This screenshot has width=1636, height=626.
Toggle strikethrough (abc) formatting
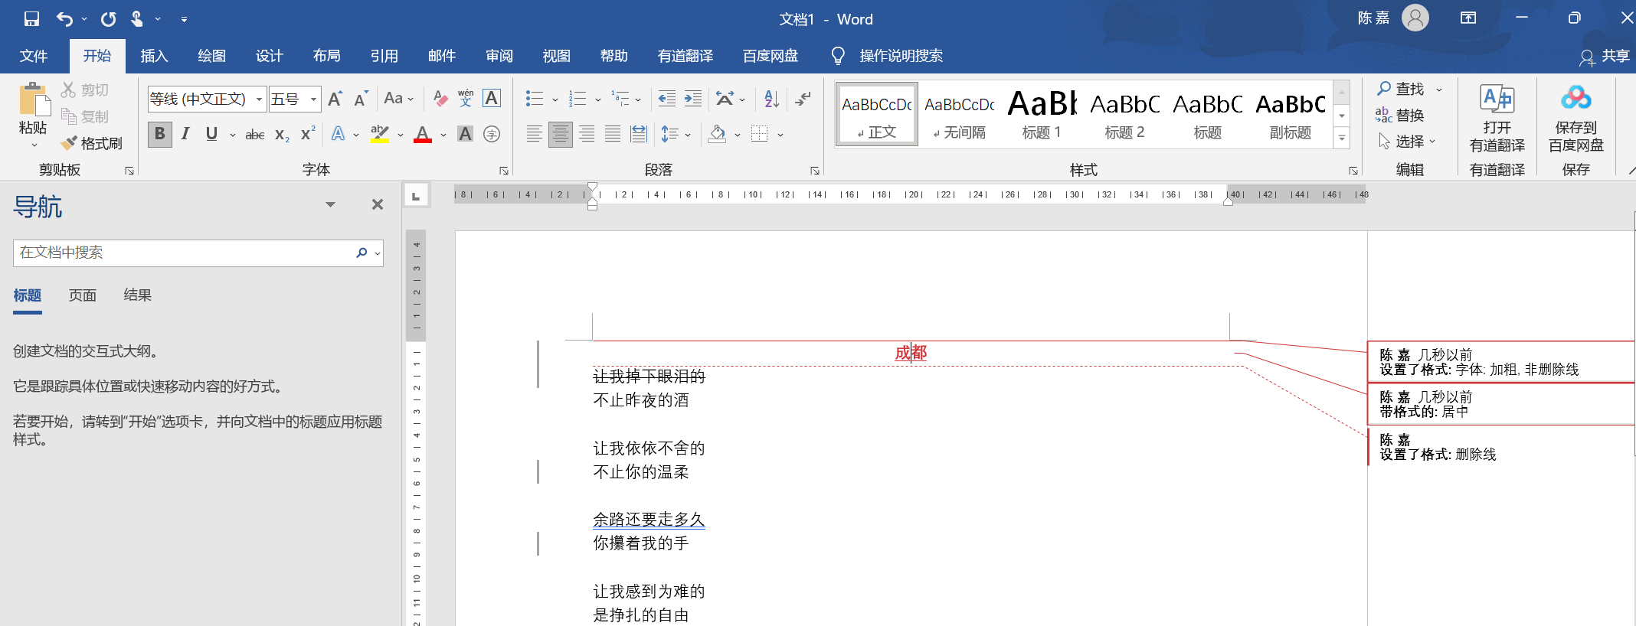(255, 135)
